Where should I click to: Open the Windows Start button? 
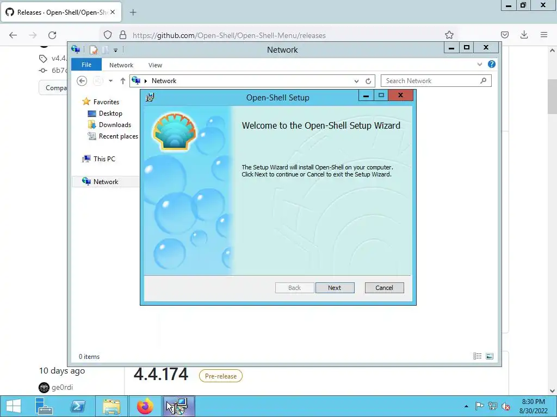click(14, 406)
